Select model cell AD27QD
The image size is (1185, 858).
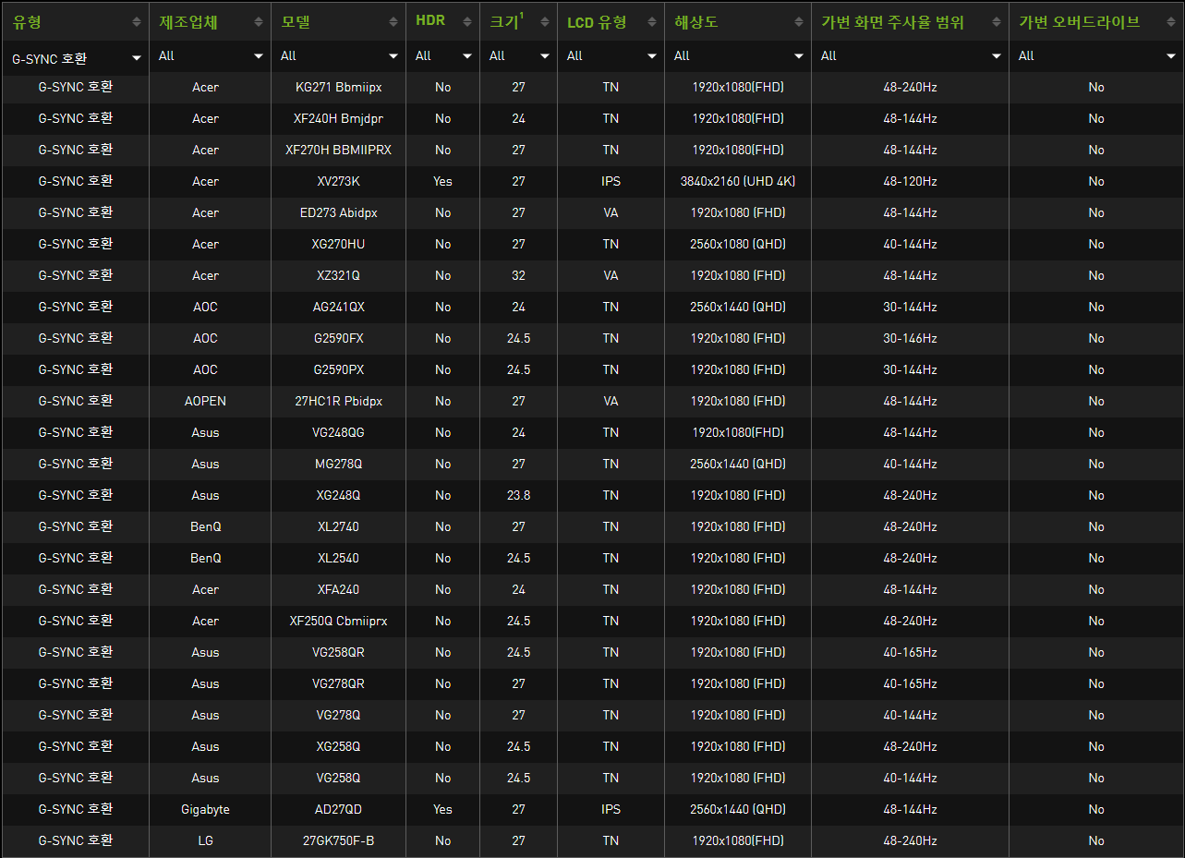pyautogui.click(x=338, y=810)
